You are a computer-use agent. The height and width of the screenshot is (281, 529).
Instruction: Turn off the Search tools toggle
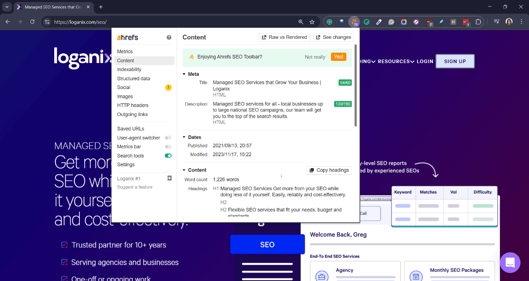coord(168,156)
